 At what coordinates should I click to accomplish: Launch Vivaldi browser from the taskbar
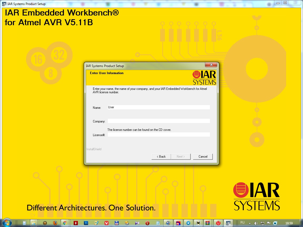(107, 223)
